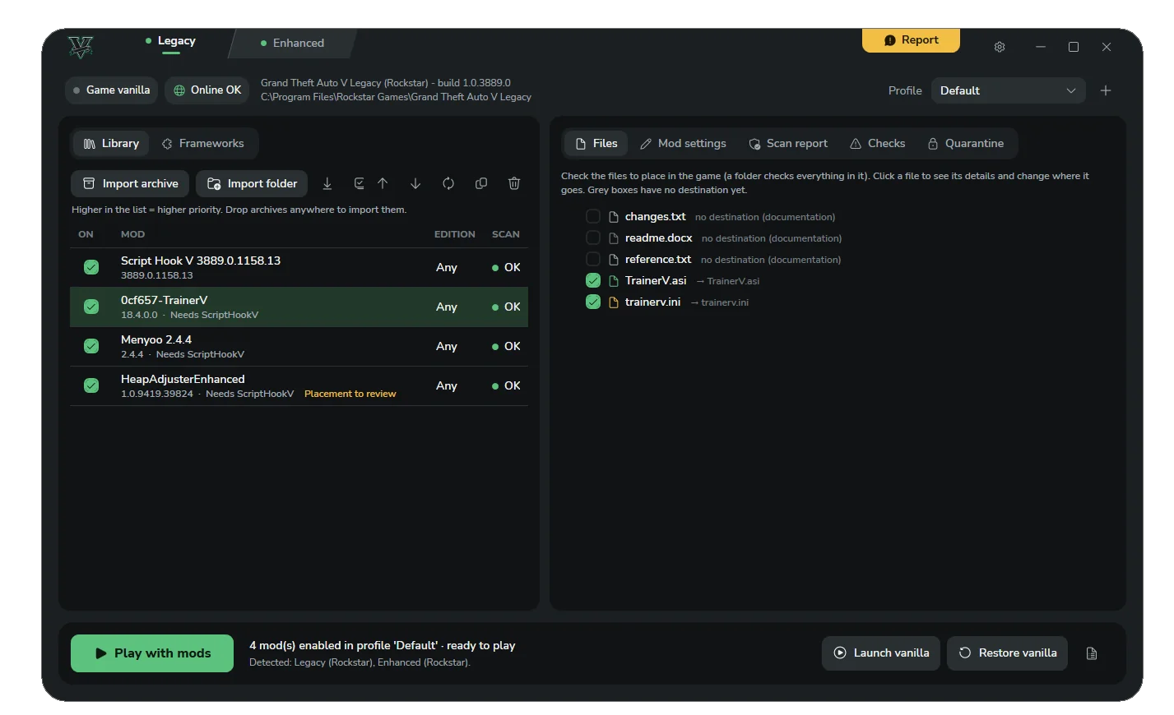Screen dimensions: 1174x715
Task: Click the Play with mods button
Action: 152,653
